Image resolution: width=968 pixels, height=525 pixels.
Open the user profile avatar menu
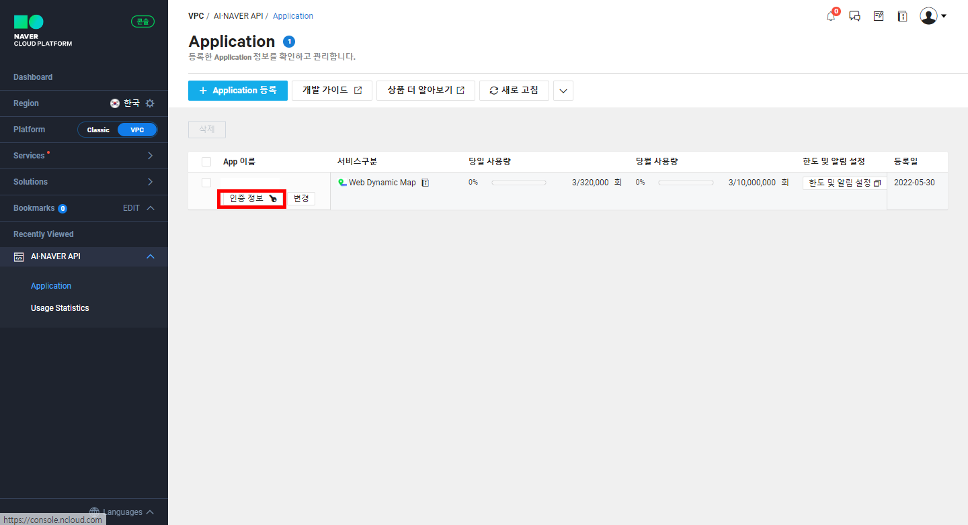933,16
